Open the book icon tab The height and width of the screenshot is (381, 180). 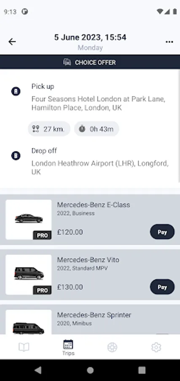24,347
